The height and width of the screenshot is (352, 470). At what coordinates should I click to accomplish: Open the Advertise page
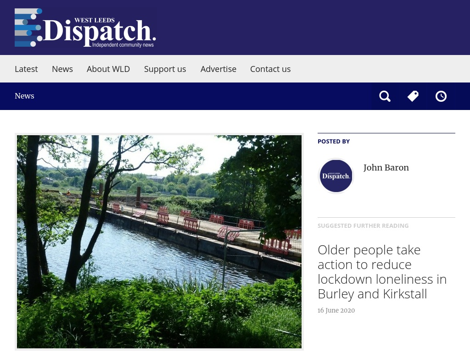[x=218, y=69]
